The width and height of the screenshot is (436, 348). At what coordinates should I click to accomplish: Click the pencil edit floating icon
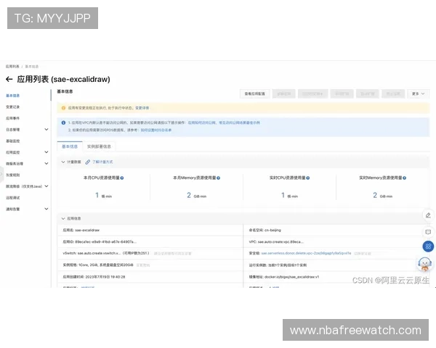427,215
